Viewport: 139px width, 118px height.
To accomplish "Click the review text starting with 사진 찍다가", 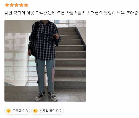I will (x=71, y=13).
